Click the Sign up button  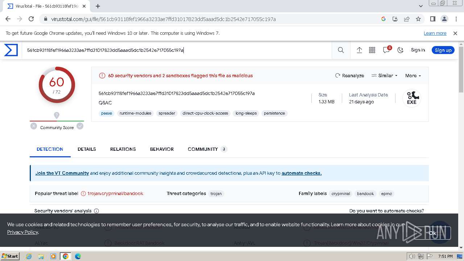click(x=443, y=50)
